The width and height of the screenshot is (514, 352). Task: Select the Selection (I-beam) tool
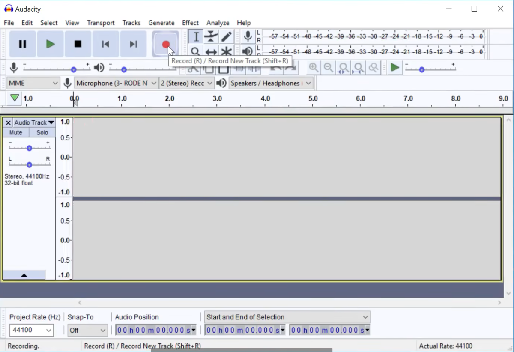point(196,37)
